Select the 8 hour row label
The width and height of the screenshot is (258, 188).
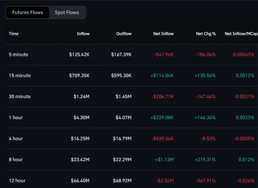pyautogui.click(x=16, y=159)
